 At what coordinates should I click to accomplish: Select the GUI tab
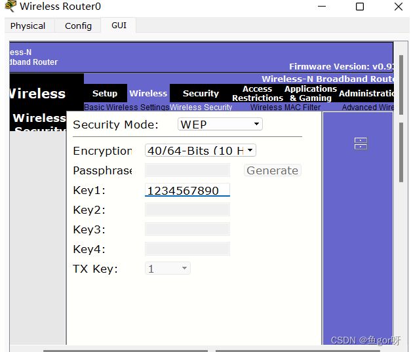click(x=119, y=26)
